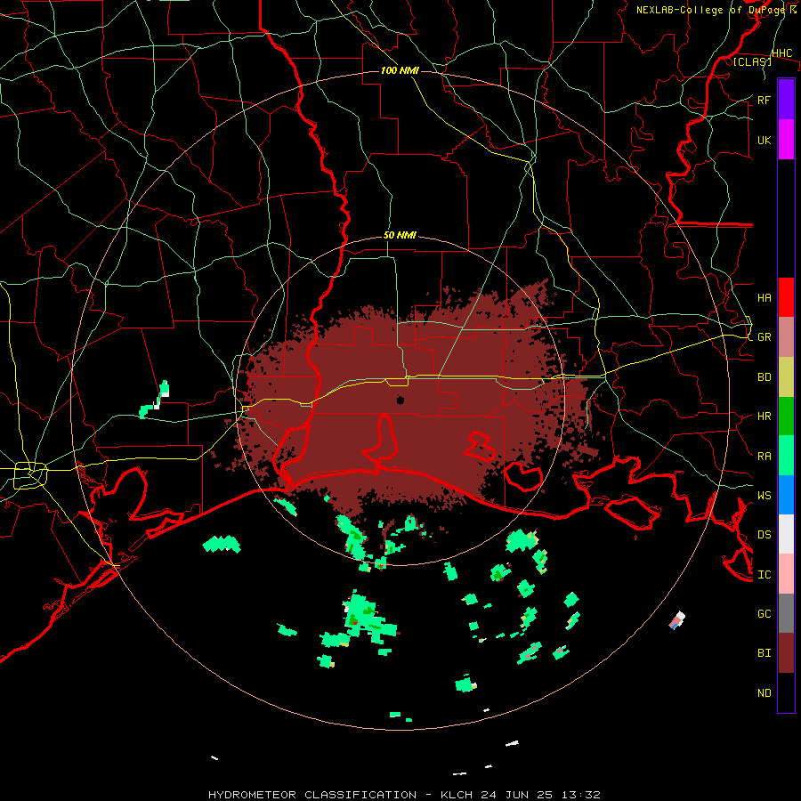Click the GR legend label
This screenshot has height=801, width=801.
coord(765,337)
